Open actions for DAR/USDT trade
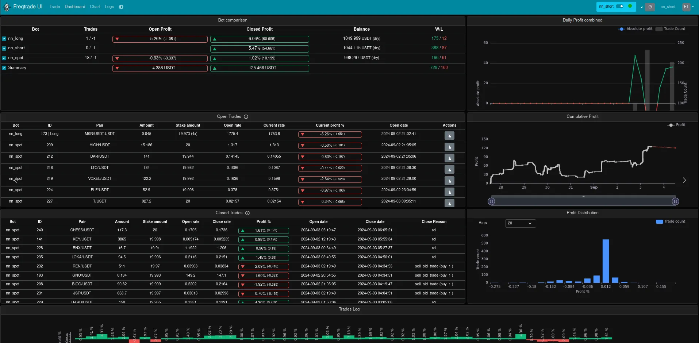Screen dimensions: 699x343 click(449, 158)
